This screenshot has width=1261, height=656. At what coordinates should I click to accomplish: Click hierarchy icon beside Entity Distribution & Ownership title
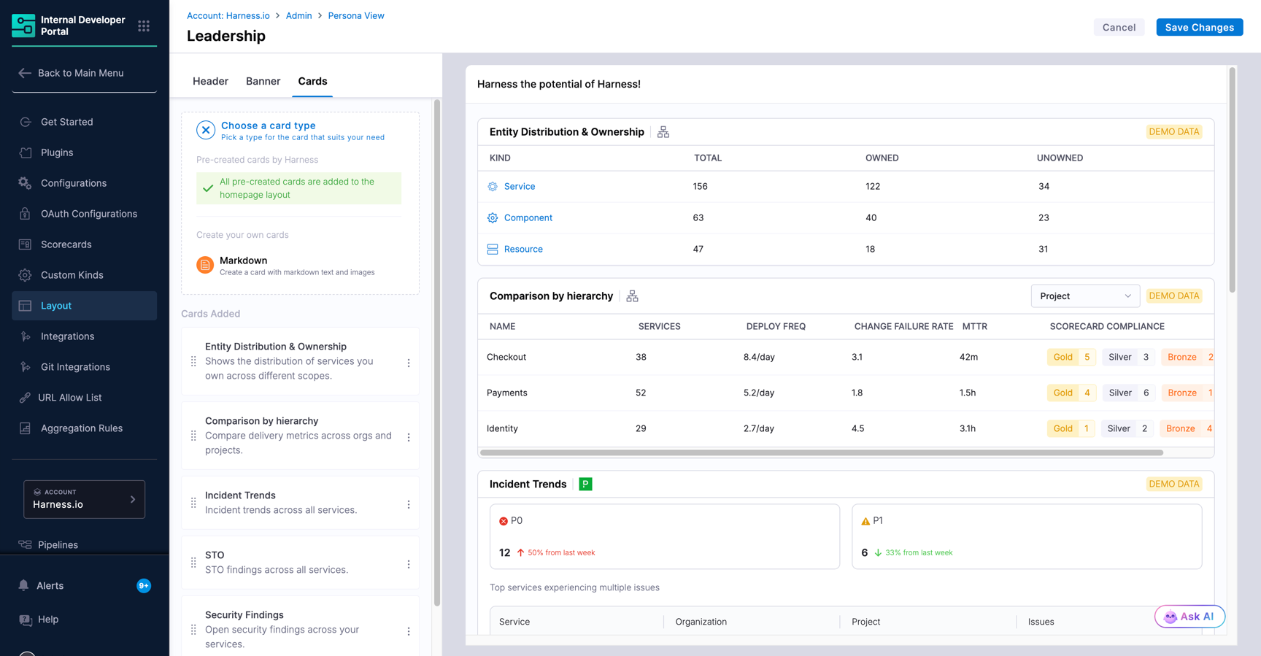coord(663,132)
